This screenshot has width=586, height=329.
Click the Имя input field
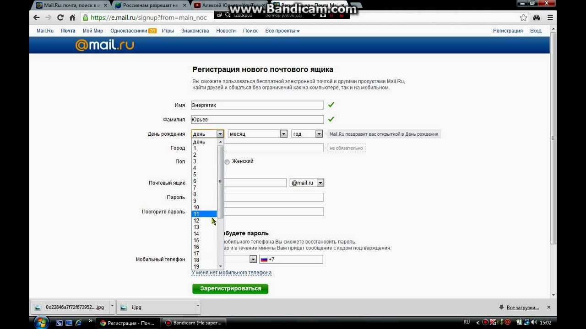click(x=257, y=105)
